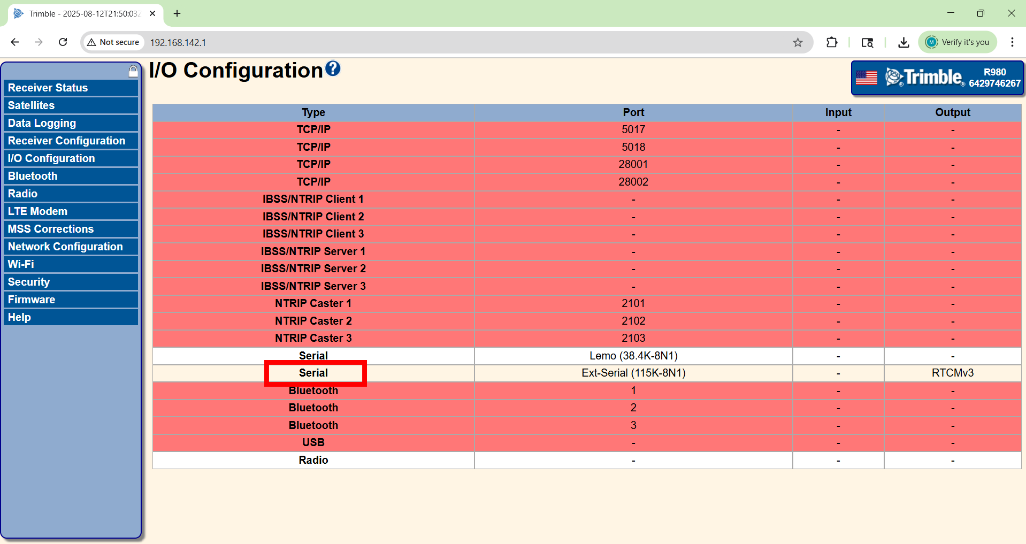Open the Ext-Serial row Serial link
The width and height of the screenshot is (1026, 544).
(x=313, y=373)
